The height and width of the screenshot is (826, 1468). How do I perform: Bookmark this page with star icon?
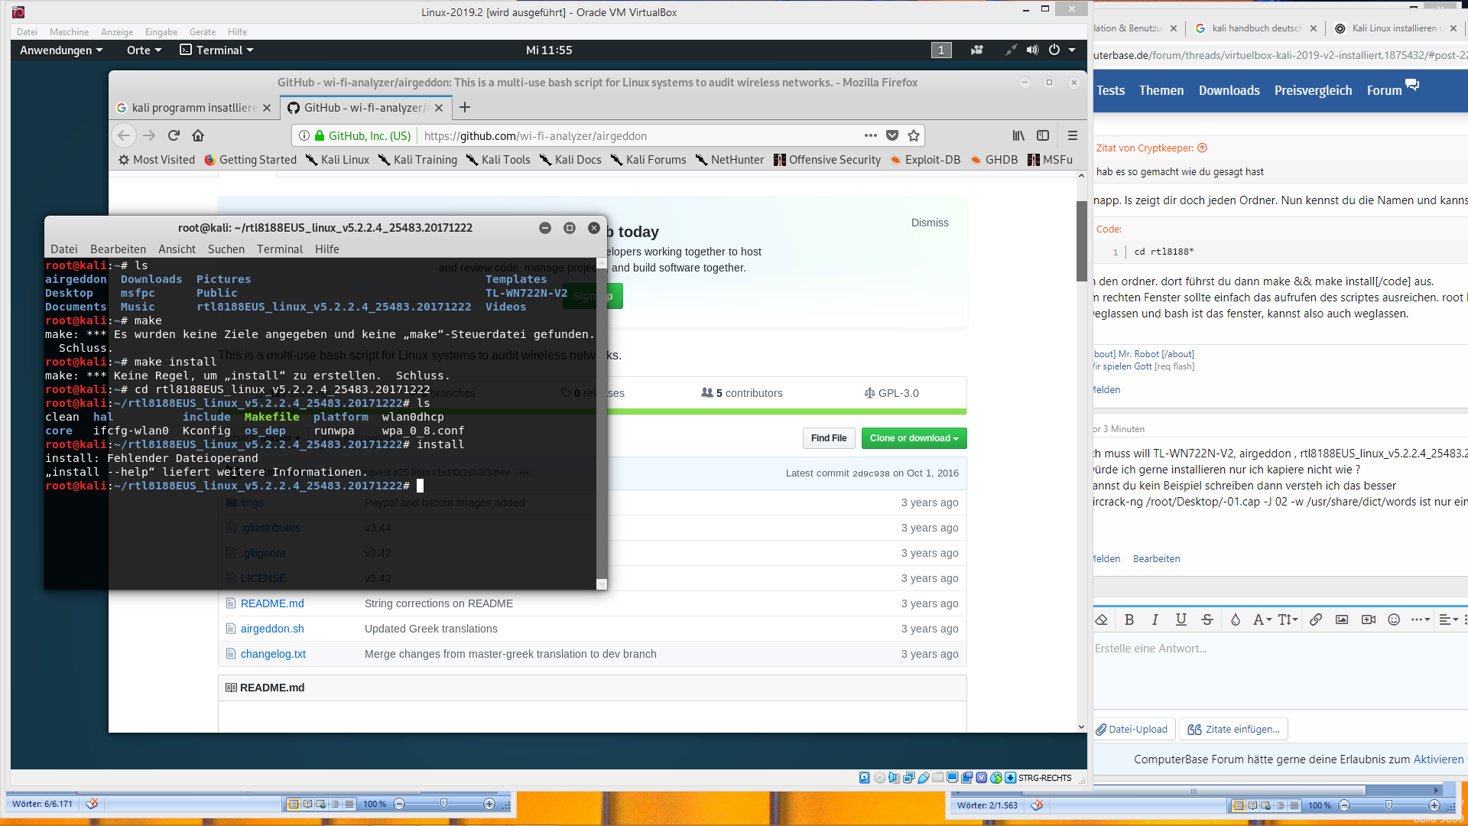click(913, 135)
